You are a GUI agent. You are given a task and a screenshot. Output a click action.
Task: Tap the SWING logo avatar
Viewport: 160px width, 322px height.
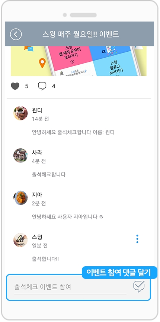click(20, 240)
